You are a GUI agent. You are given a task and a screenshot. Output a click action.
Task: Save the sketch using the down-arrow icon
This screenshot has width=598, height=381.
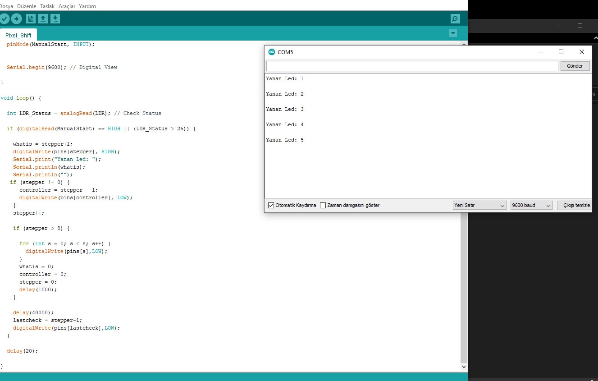[x=55, y=18]
